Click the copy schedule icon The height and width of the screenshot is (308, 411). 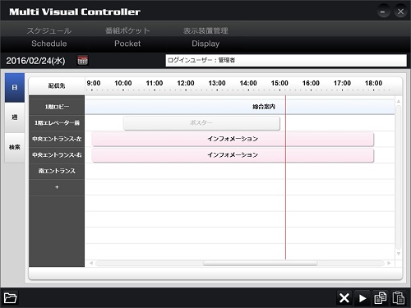coord(381,298)
